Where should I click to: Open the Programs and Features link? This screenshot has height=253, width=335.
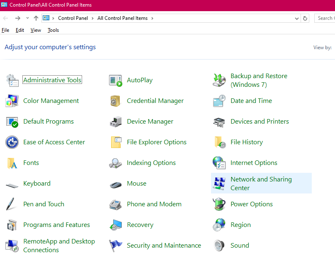pos(57,224)
